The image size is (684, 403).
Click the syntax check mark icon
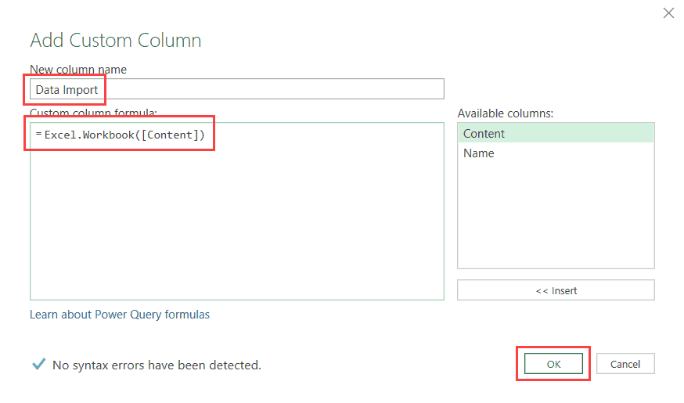tap(39, 364)
